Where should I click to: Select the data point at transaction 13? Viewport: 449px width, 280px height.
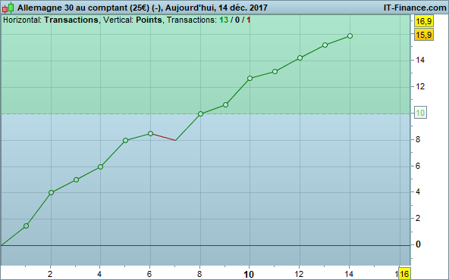pyautogui.click(x=325, y=45)
